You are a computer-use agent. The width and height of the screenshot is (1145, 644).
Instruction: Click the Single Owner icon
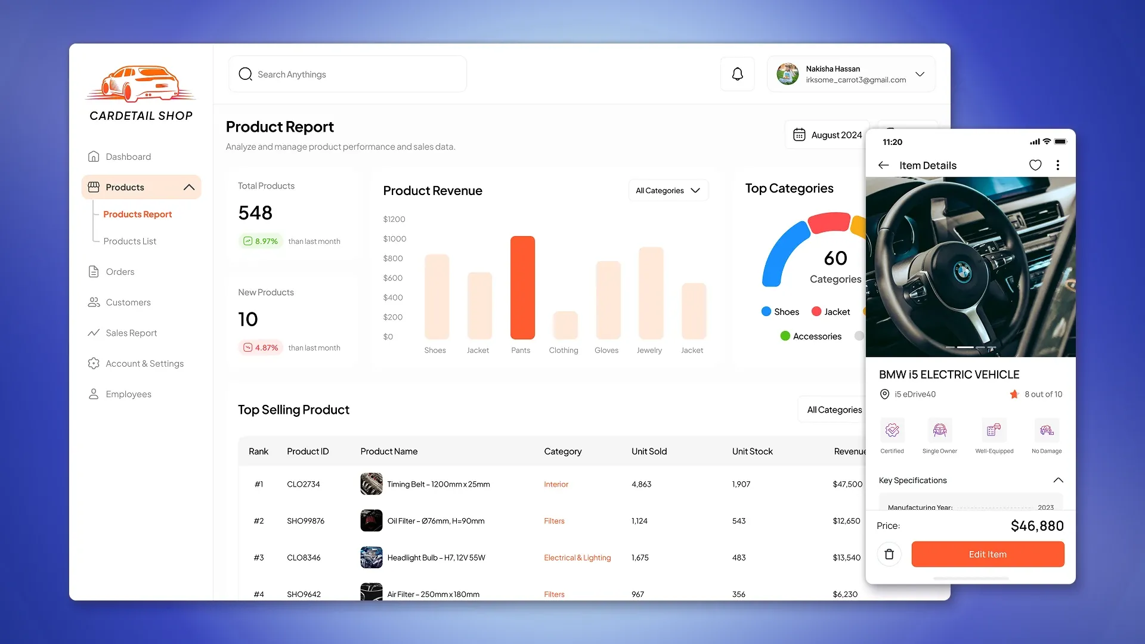[939, 430]
